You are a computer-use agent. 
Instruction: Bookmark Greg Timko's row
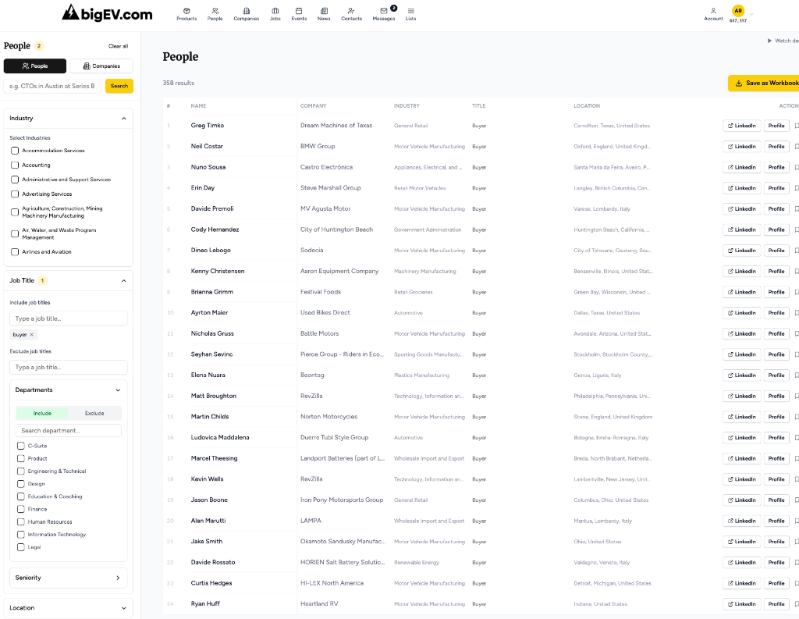pos(797,126)
